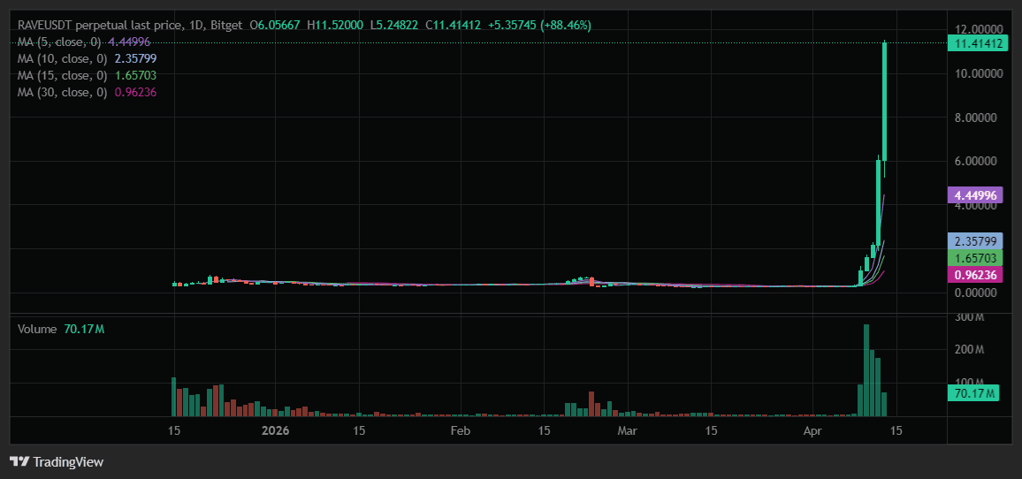This screenshot has height=479, width=1022.
Task: Click the Feb label on the time axis
Action: click(x=460, y=431)
